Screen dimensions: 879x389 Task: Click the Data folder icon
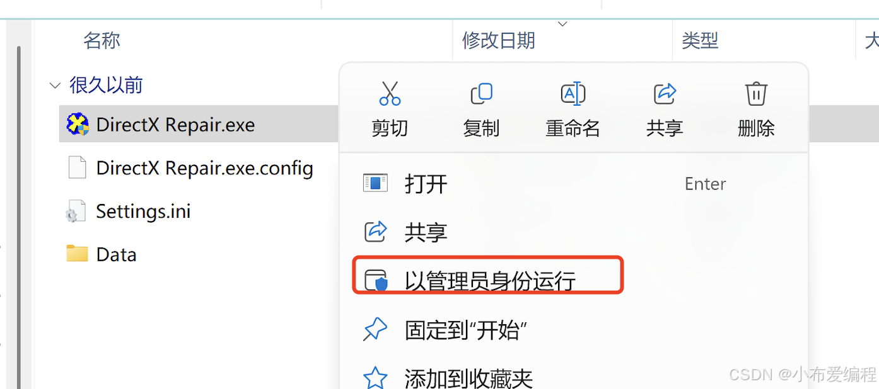77,254
